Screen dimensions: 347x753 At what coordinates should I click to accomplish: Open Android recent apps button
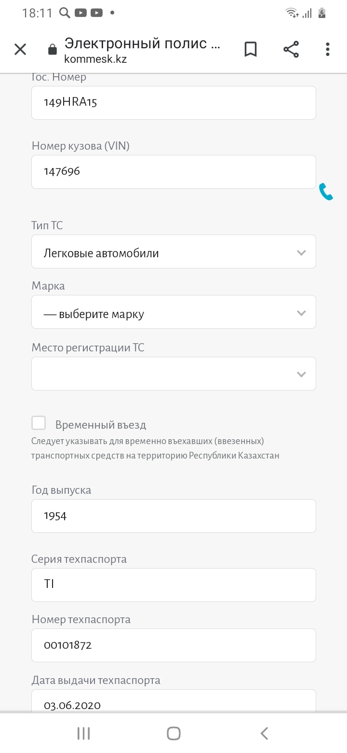tap(84, 734)
